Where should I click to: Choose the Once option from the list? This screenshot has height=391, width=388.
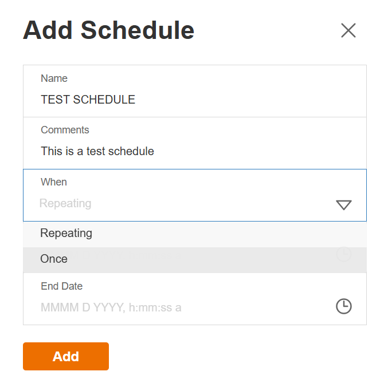[54, 259]
